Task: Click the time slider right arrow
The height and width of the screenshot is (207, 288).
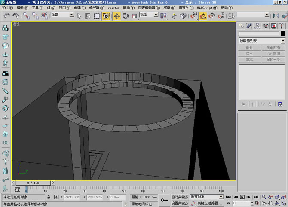Action: (53, 183)
